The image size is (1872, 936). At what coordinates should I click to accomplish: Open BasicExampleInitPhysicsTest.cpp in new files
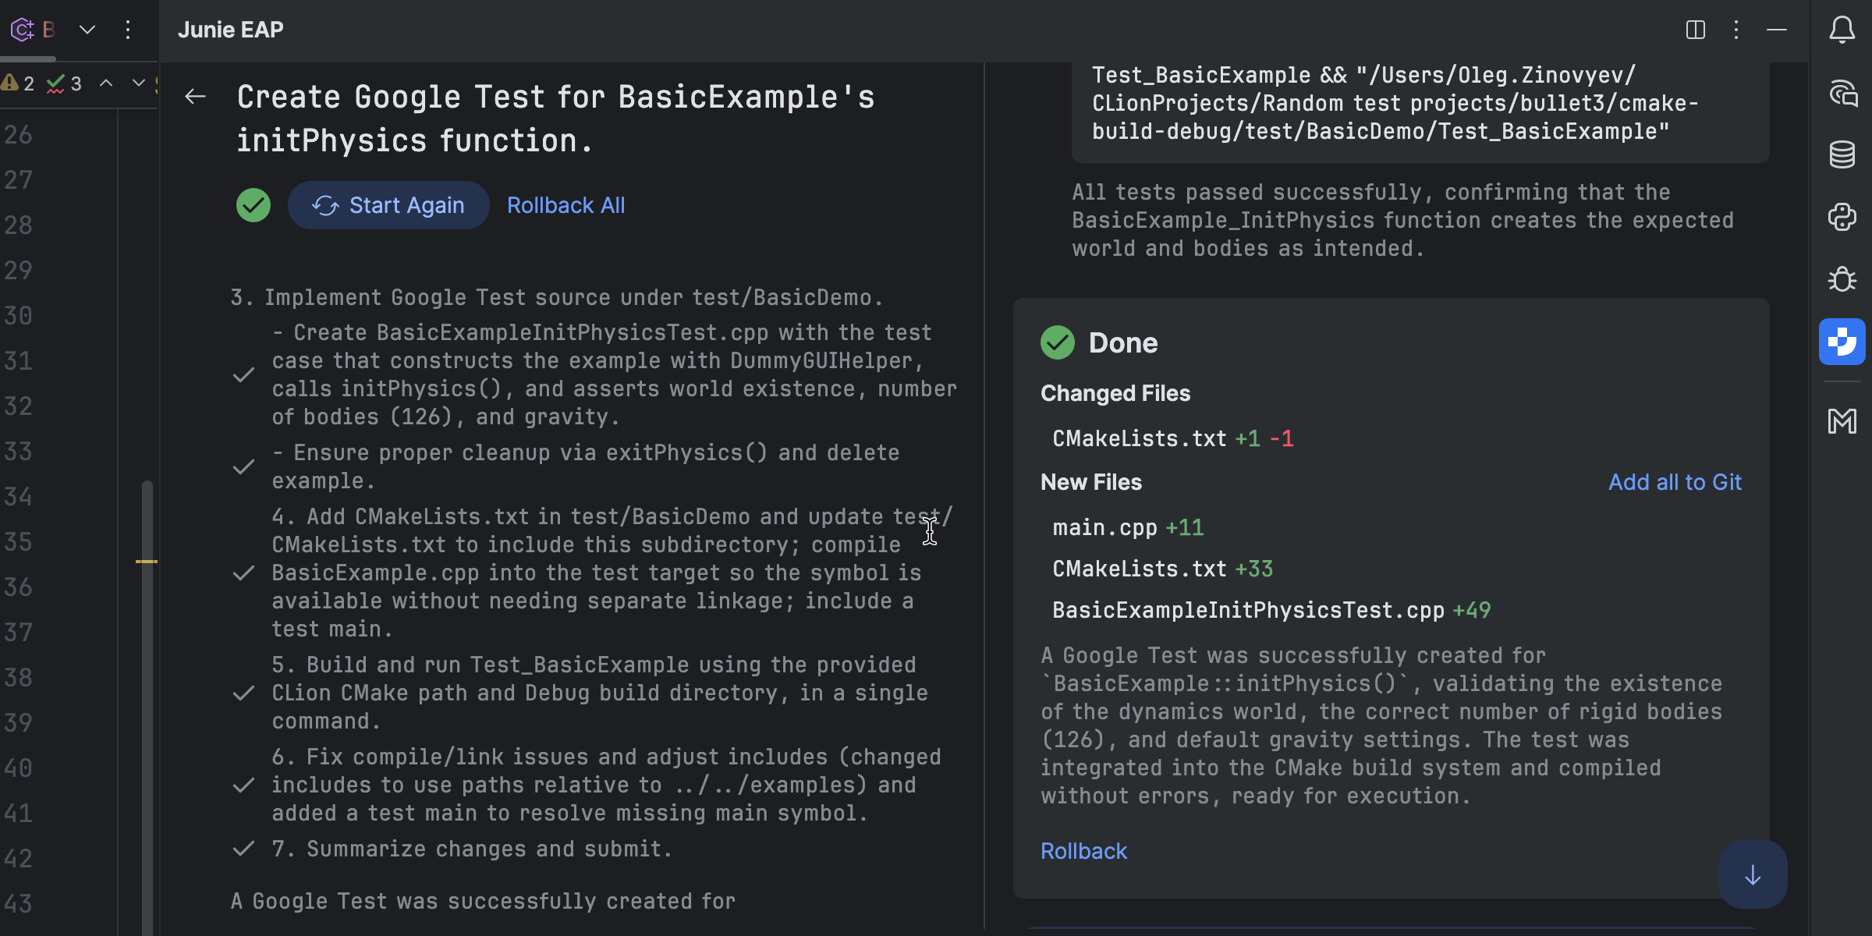click(1248, 610)
